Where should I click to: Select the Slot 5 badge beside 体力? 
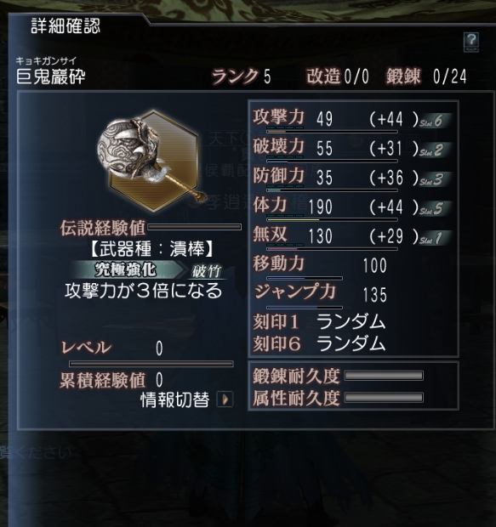[434, 208]
